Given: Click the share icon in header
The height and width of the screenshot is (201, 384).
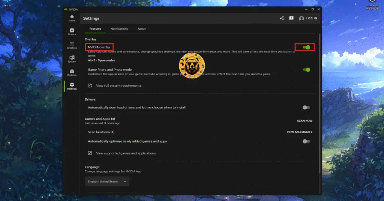Looking at the screenshot, I should (282, 18).
